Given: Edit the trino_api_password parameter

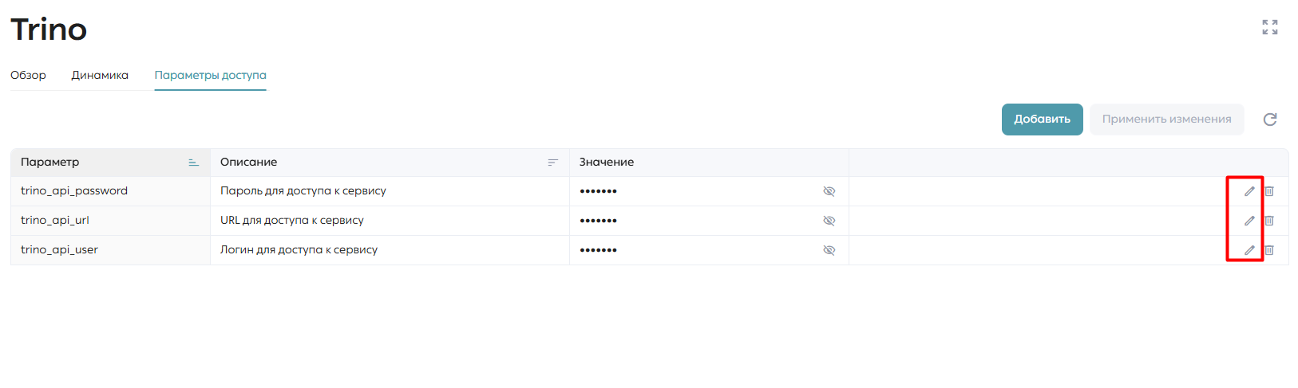Looking at the screenshot, I should click(1249, 191).
